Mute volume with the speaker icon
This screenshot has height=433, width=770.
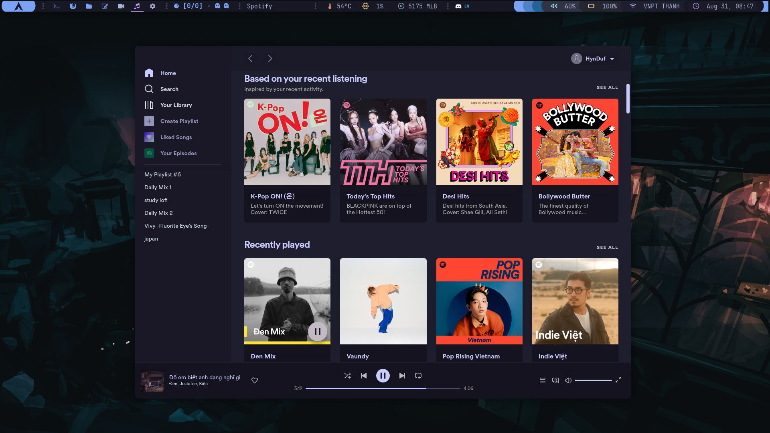pyautogui.click(x=568, y=380)
